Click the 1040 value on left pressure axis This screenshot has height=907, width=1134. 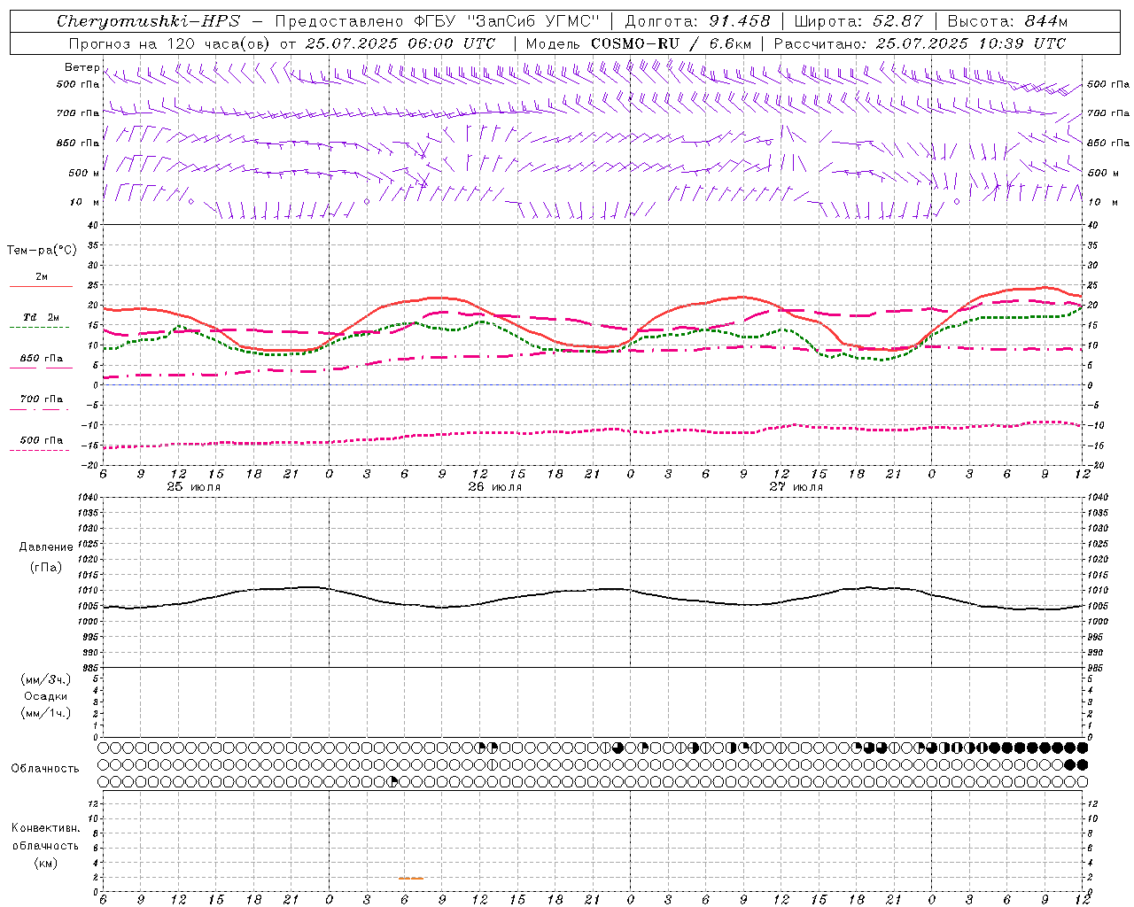click(x=89, y=497)
